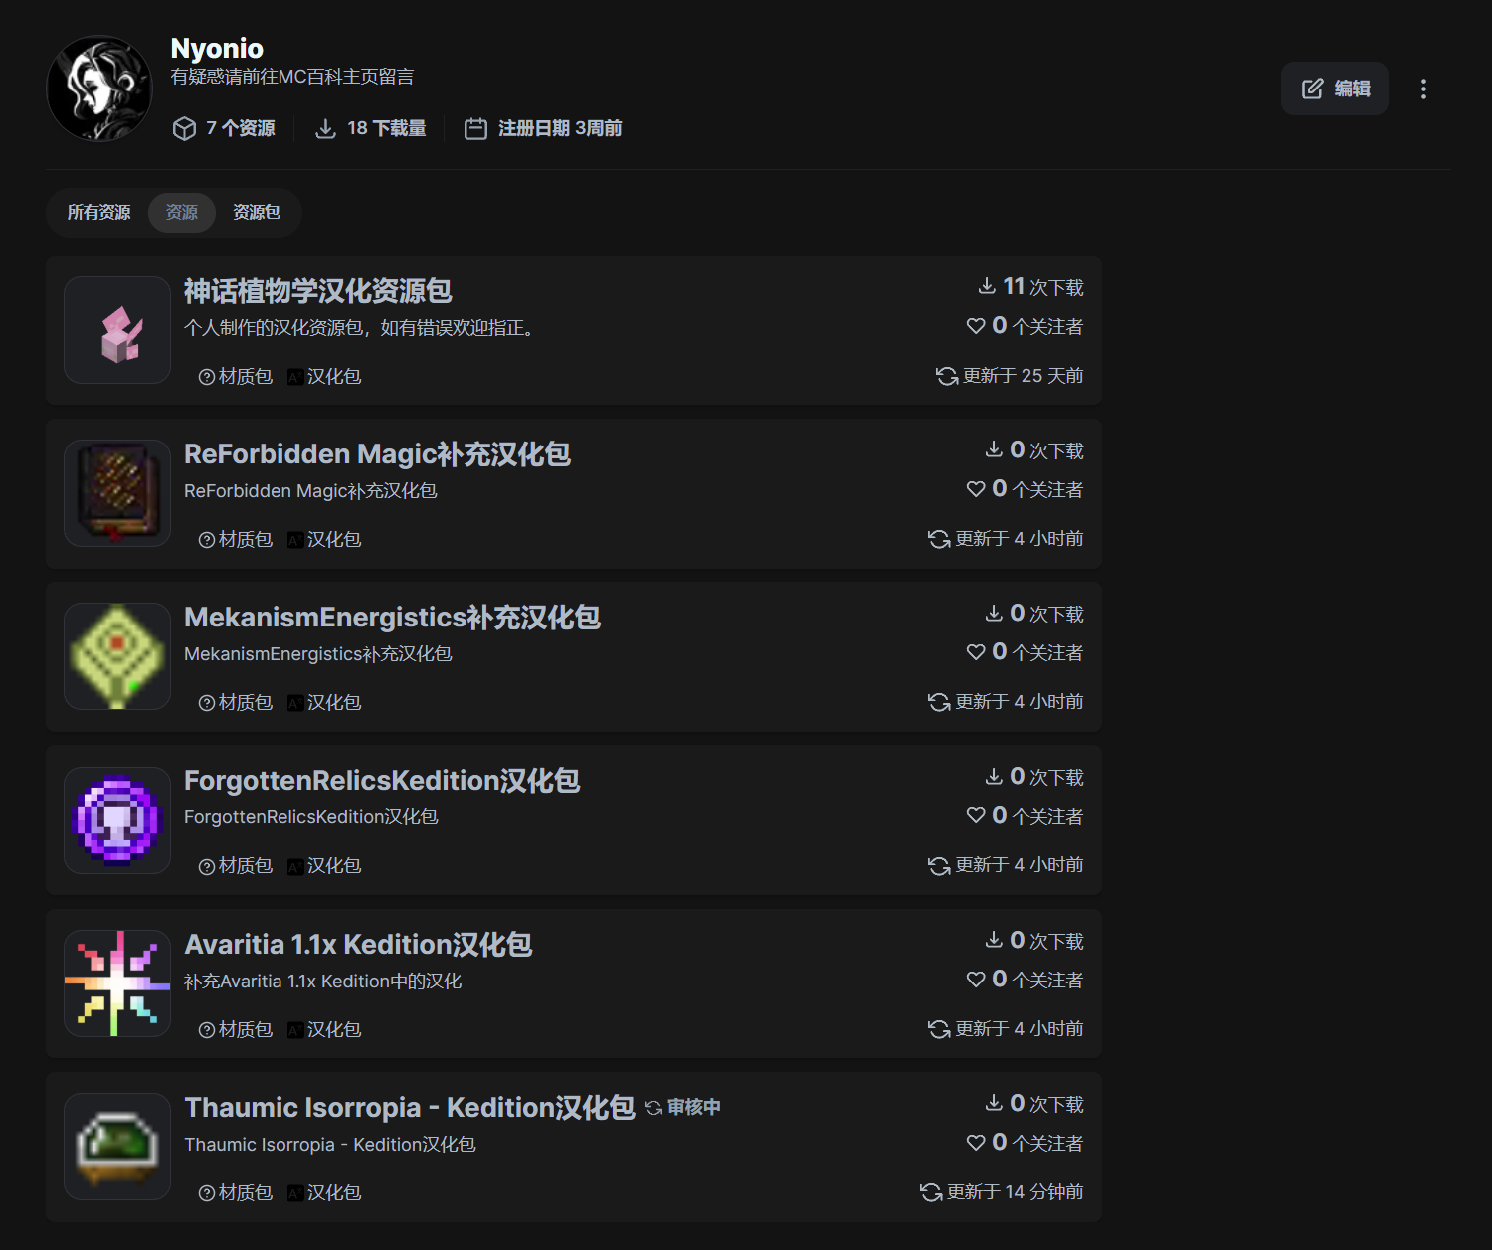1492x1250 pixels.
Task: Click Nyonio's profile avatar
Action: (x=99, y=89)
